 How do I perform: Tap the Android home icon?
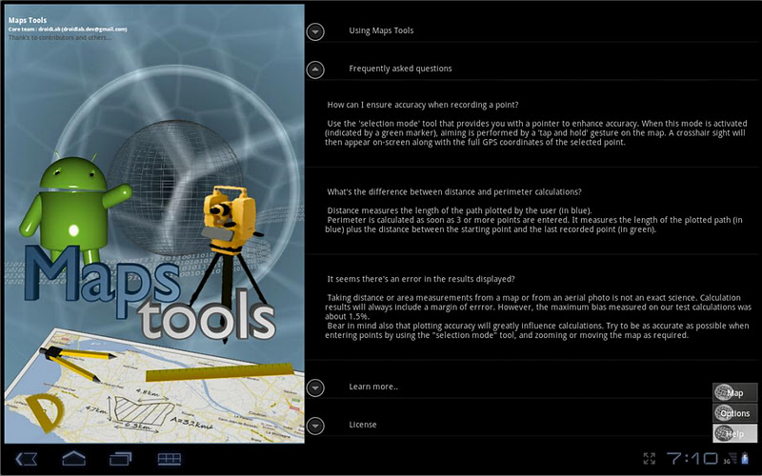[74, 459]
